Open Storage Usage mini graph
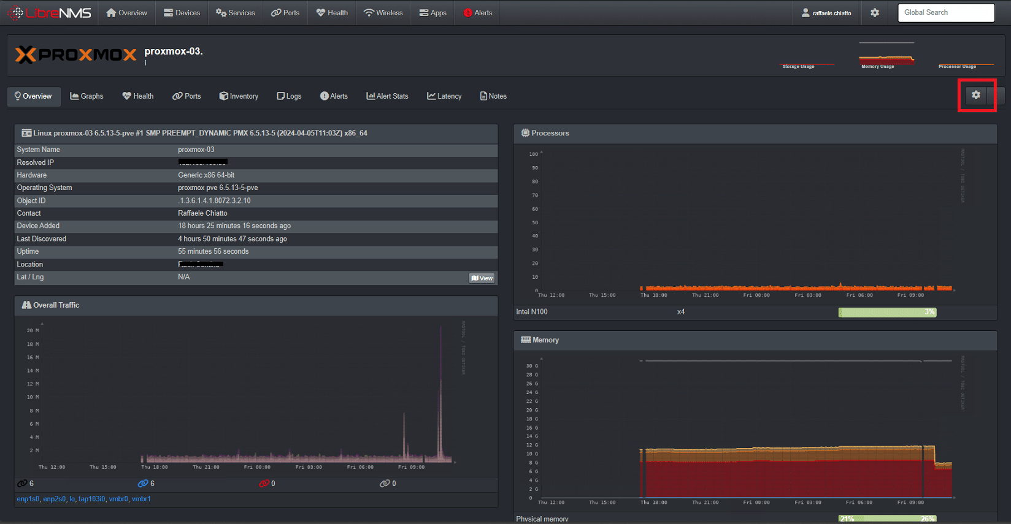The width and height of the screenshot is (1011, 524). point(807,56)
